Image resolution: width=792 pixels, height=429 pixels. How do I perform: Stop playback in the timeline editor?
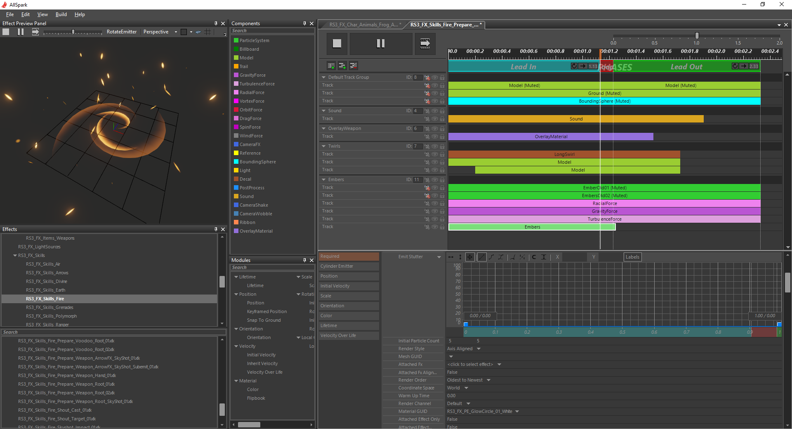(x=337, y=43)
